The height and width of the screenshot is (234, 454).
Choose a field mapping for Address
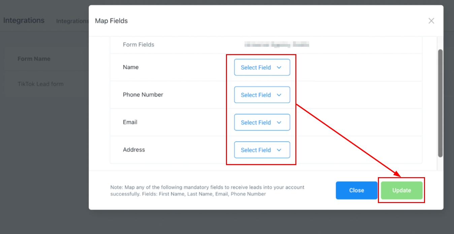click(x=262, y=150)
